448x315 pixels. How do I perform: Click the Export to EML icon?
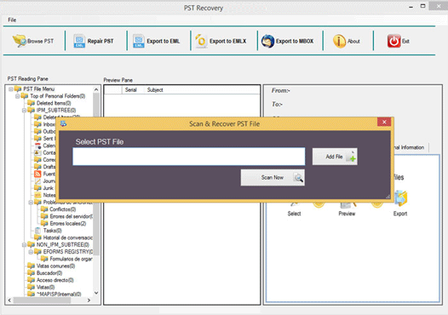139,41
